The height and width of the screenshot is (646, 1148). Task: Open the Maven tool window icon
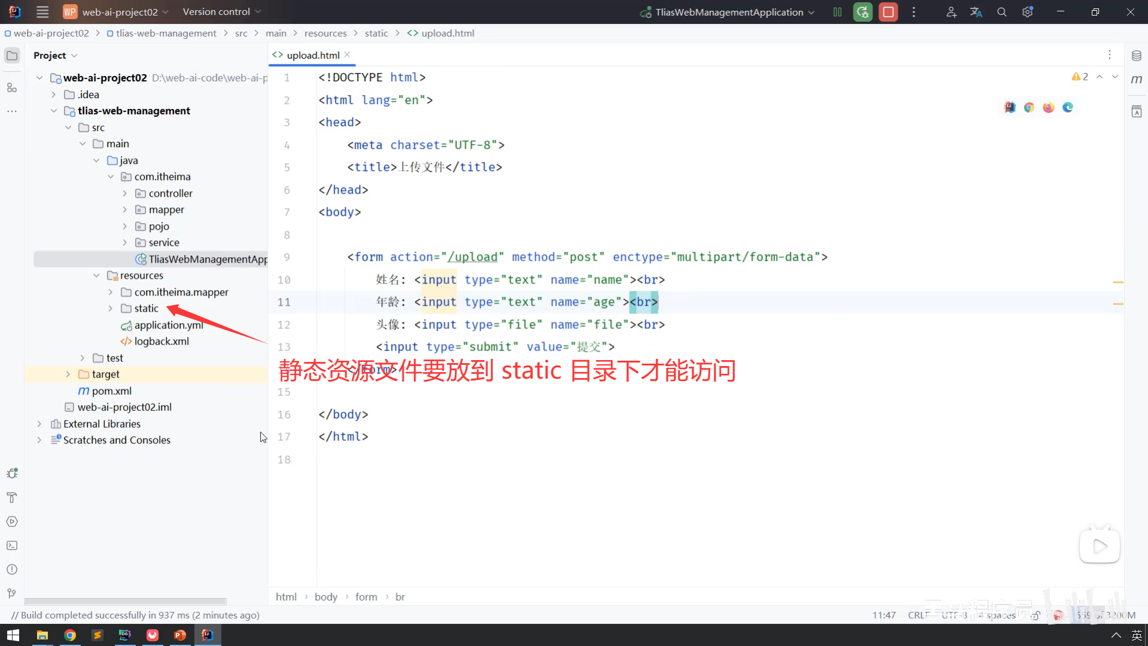click(1137, 80)
